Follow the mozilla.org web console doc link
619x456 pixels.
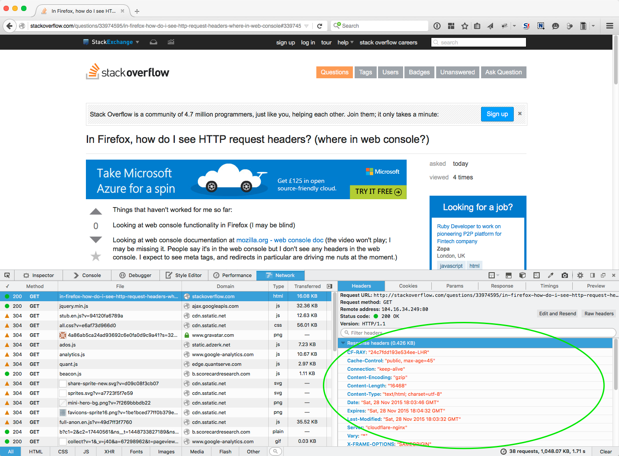click(x=280, y=240)
